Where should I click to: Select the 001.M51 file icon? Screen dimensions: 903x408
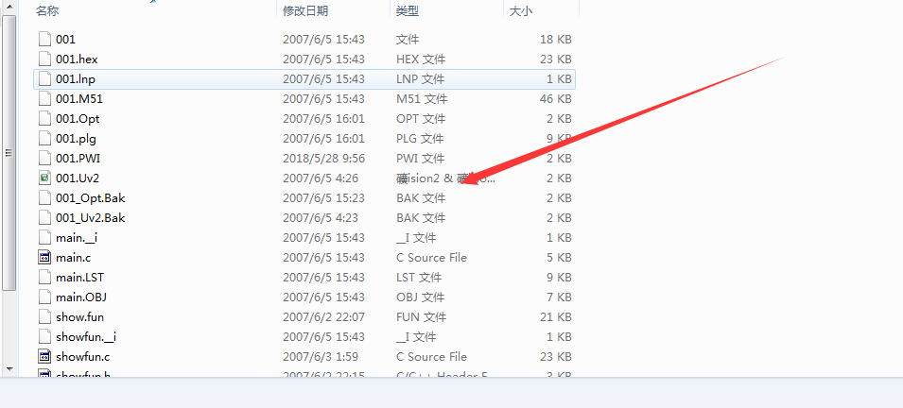(x=45, y=98)
